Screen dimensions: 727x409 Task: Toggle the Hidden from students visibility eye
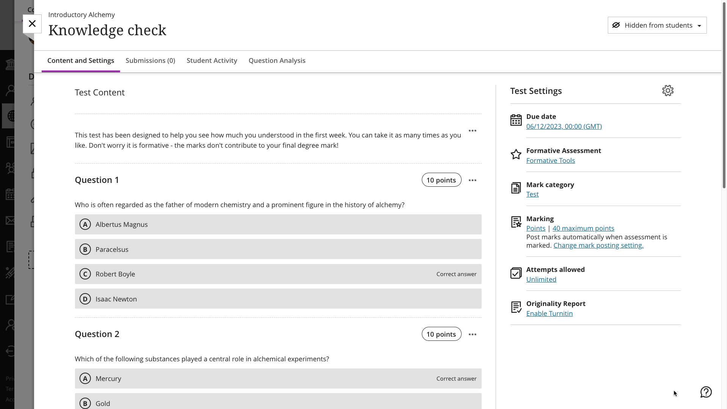point(616,25)
